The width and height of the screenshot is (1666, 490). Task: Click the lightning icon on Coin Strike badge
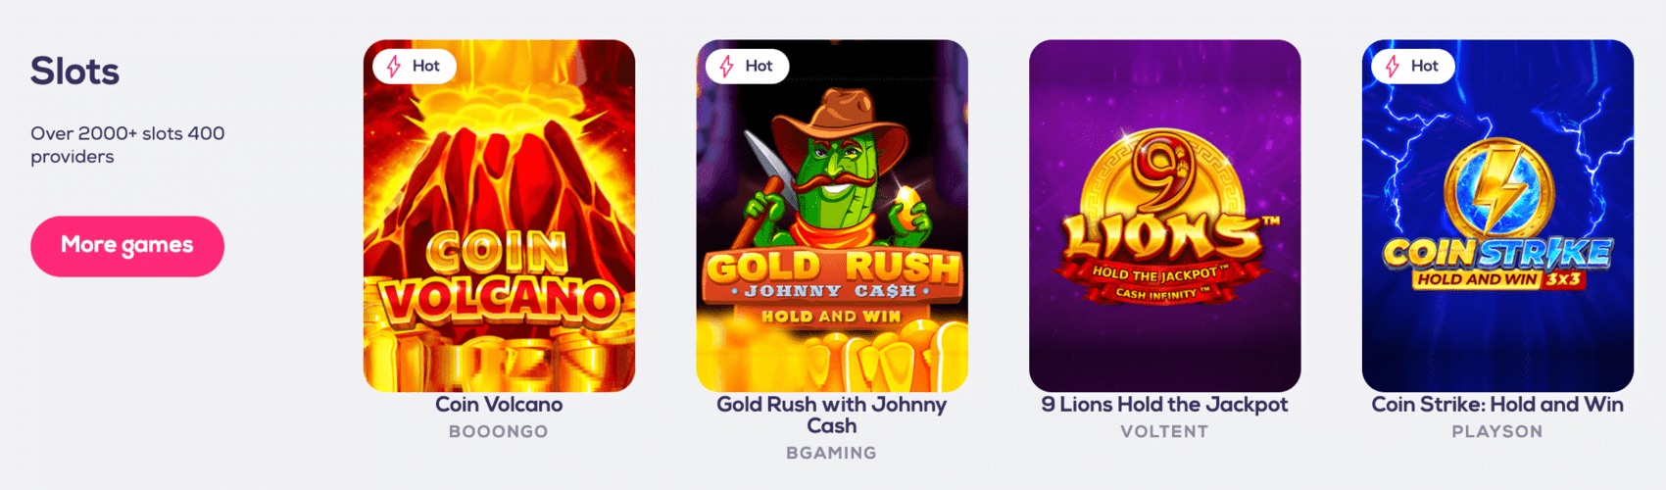(x=1393, y=66)
